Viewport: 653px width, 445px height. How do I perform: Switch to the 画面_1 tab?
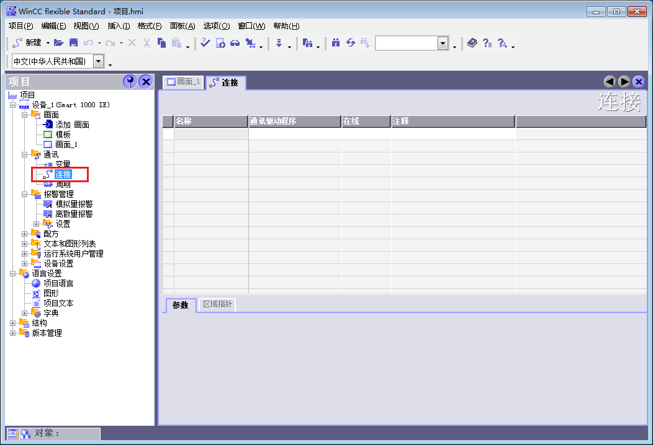[183, 82]
